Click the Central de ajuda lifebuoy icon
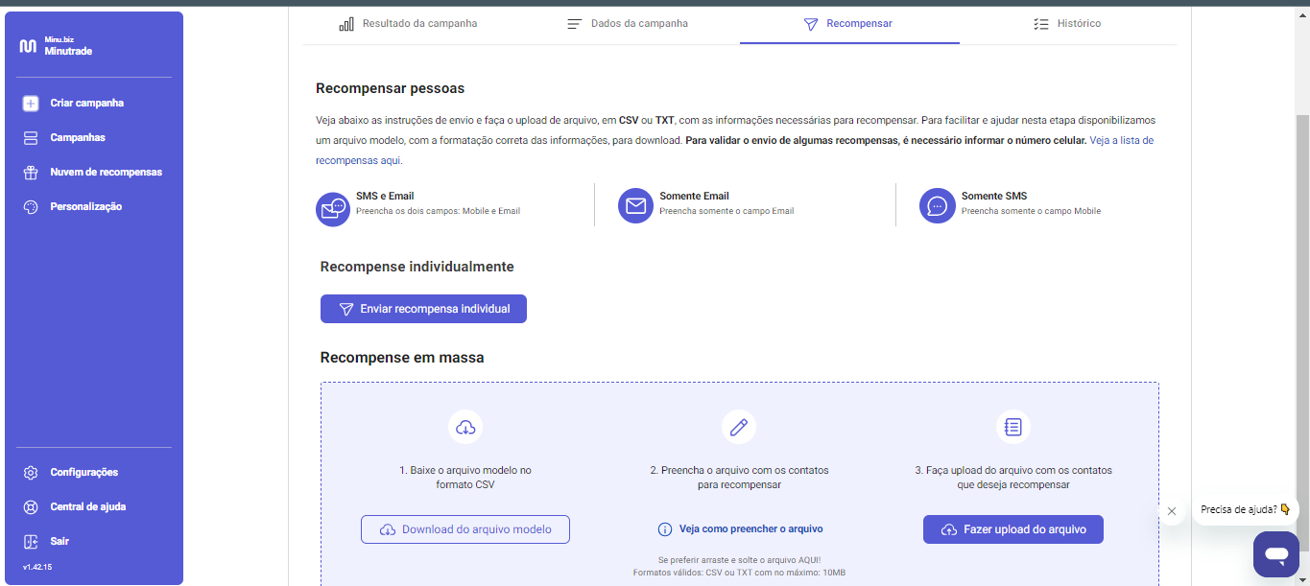The height and width of the screenshot is (586, 1310). 31,507
